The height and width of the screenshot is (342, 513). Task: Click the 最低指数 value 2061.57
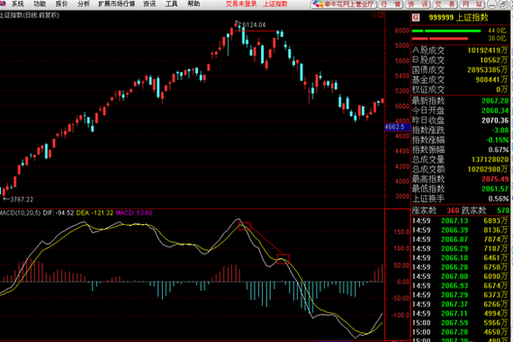tap(495, 189)
